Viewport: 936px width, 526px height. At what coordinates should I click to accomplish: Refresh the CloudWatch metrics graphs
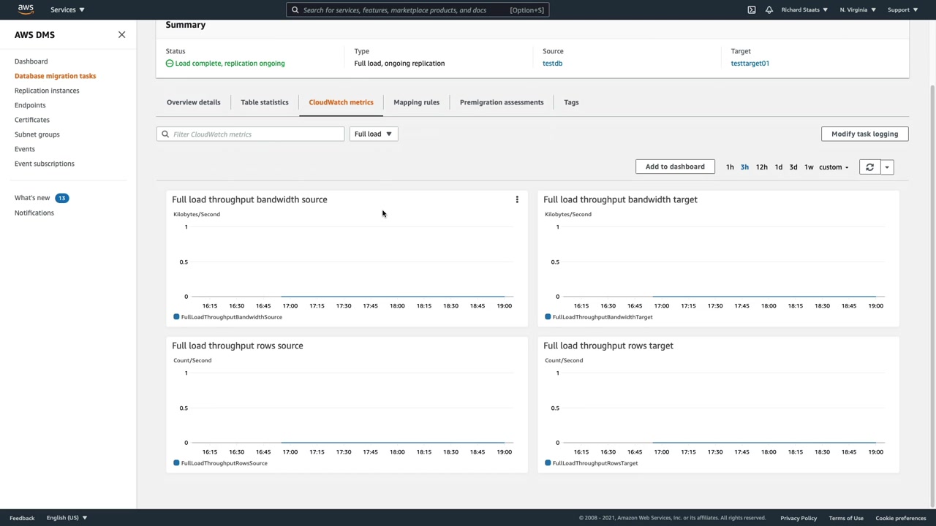(x=869, y=167)
